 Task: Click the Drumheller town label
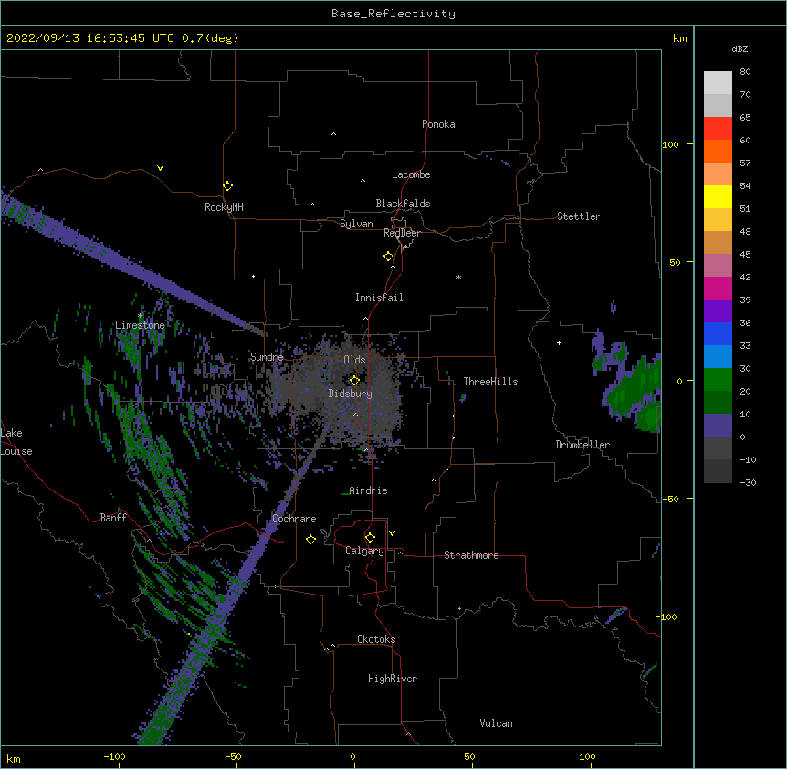tap(582, 445)
